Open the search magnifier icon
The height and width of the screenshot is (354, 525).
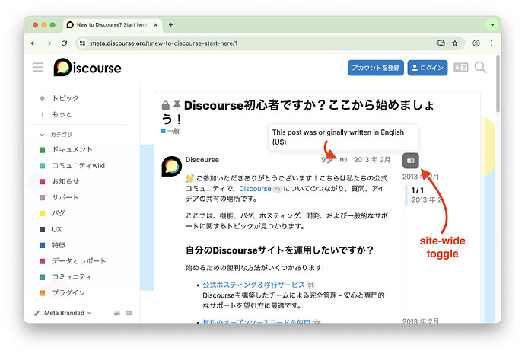coord(480,67)
